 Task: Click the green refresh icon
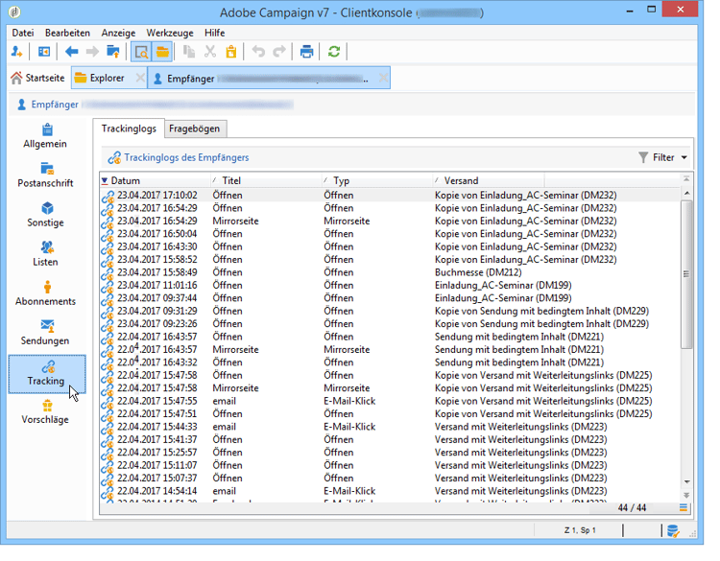334,52
